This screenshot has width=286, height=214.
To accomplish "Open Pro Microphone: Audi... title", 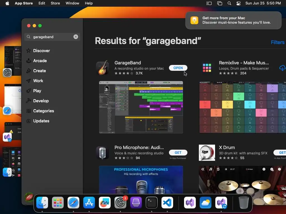I will 139,147.
